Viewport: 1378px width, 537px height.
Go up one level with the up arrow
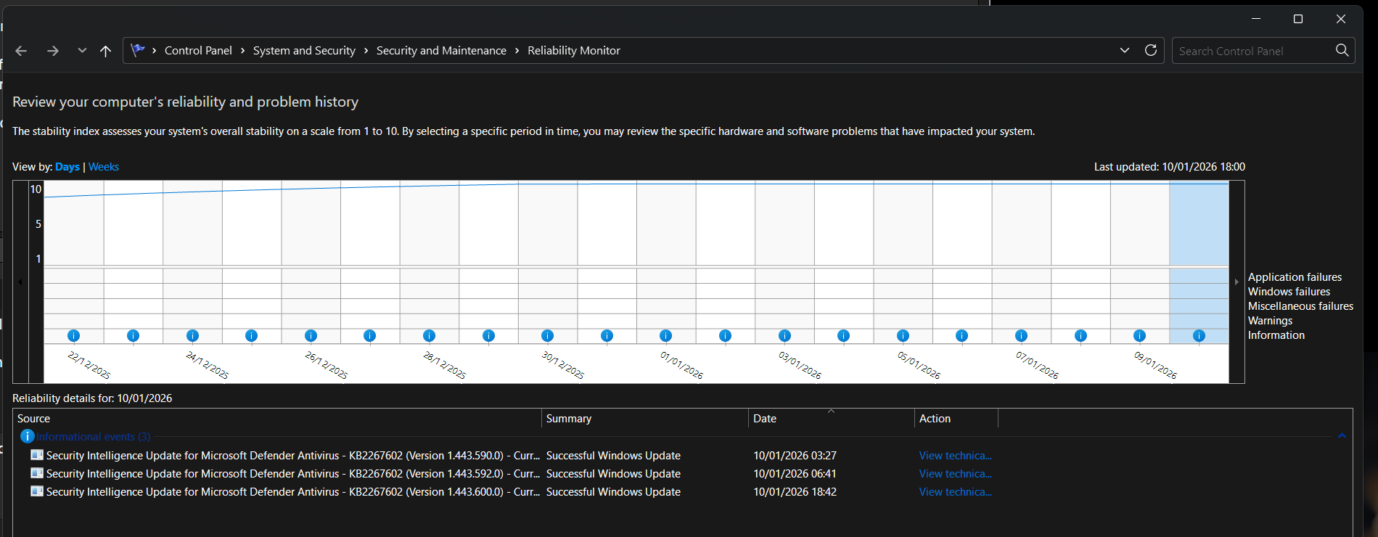coord(106,51)
